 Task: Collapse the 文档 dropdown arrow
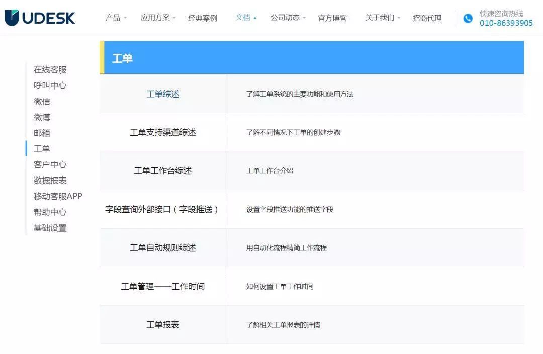pyautogui.click(x=255, y=18)
